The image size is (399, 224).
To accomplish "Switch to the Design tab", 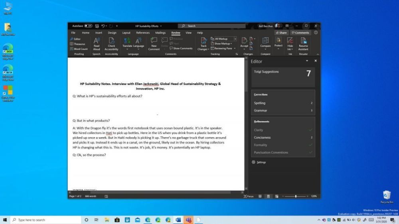I will pyautogui.click(x=112, y=33).
